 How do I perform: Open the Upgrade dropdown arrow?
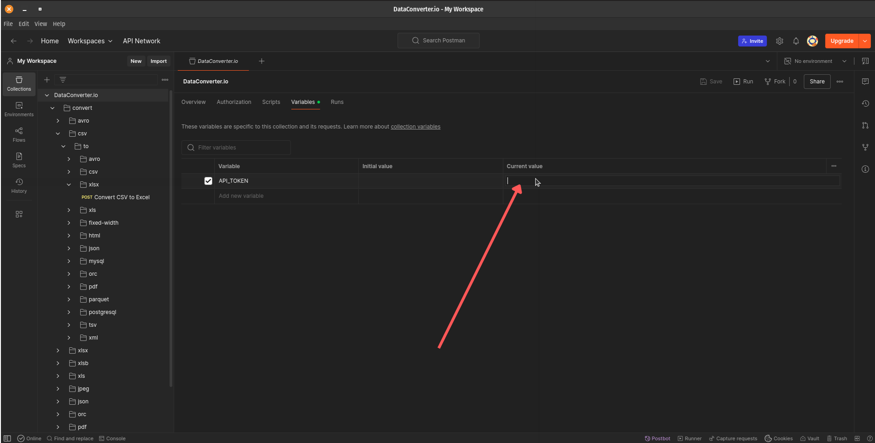(x=865, y=41)
